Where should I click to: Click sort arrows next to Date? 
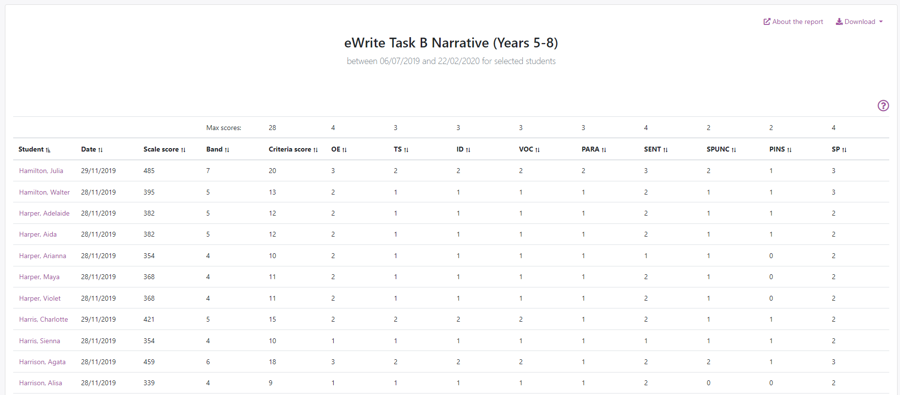100,150
